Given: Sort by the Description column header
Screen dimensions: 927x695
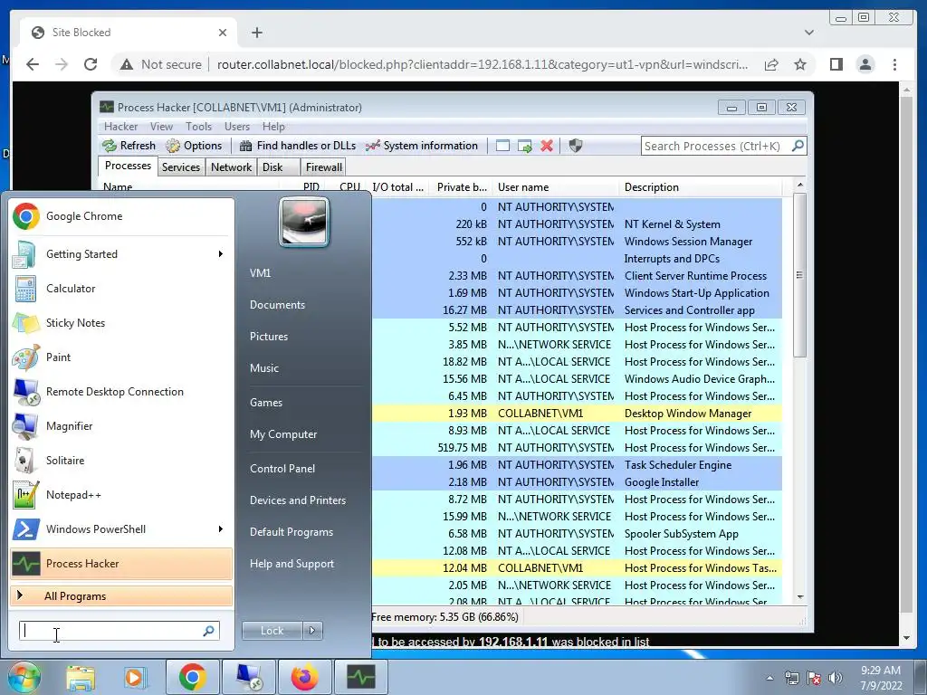Looking at the screenshot, I should click(701, 187).
